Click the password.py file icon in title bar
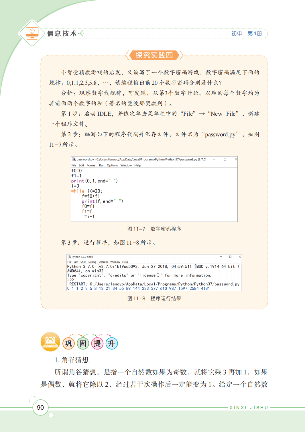This screenshot has width=305, height=432. tap(74, 160)
